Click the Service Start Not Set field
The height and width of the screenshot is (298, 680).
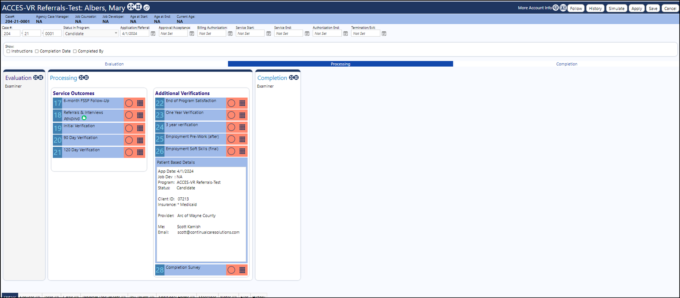point(250,34)
